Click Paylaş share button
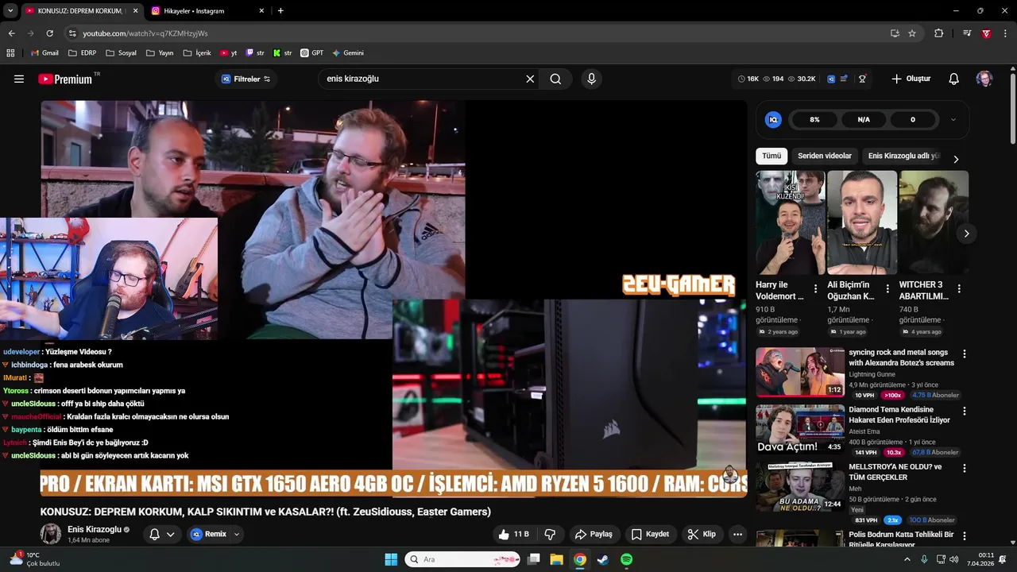Viewport: 1017px width, 572px height. (594, 534)
